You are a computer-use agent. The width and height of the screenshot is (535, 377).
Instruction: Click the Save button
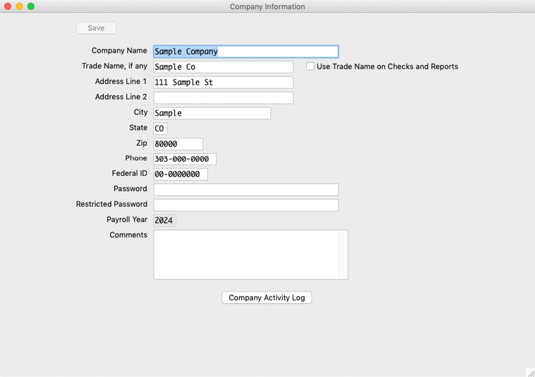[x=96, y=28]
